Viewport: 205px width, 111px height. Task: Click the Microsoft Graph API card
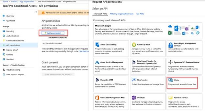pos(148,31)
